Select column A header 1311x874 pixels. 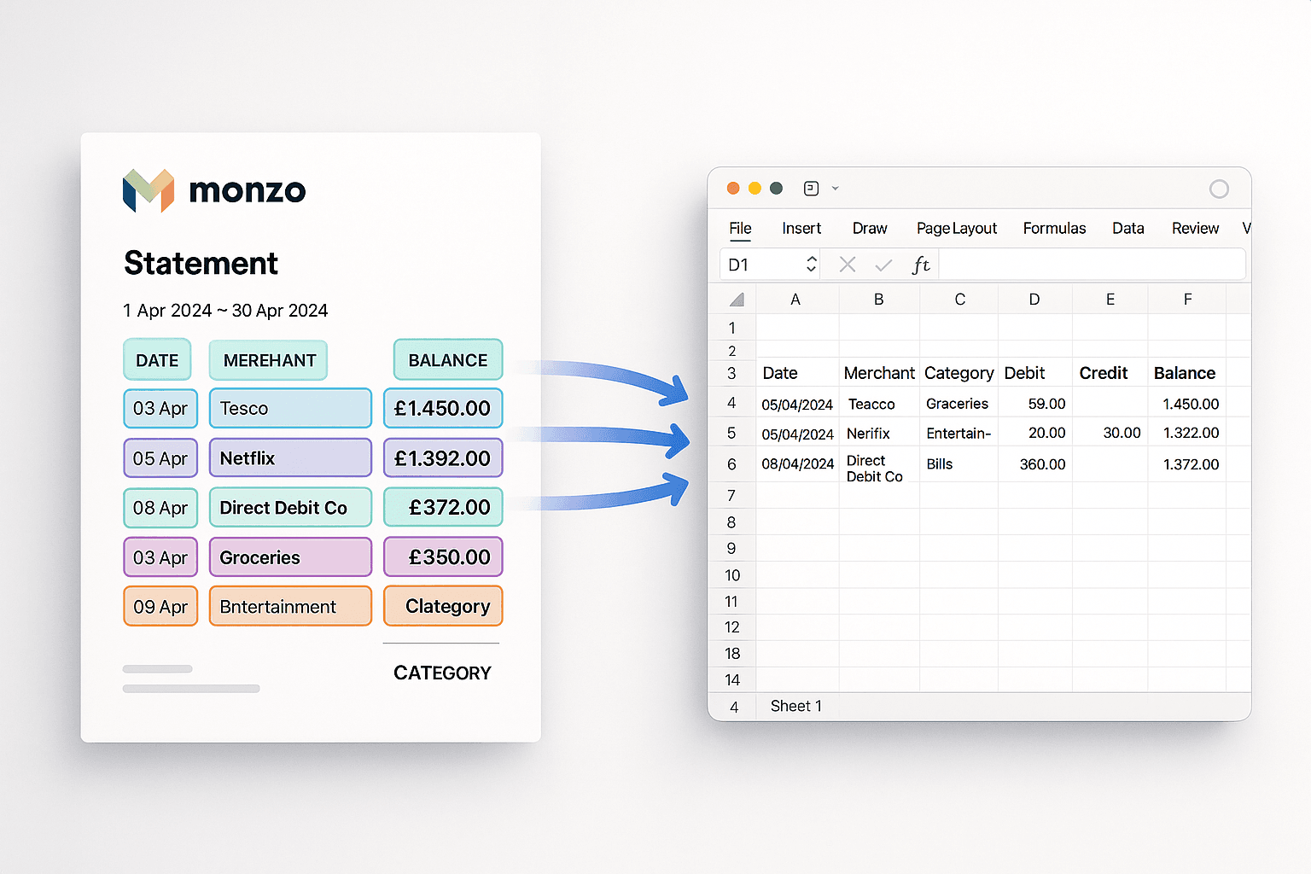pyautogui.click(x=795, y=300)
